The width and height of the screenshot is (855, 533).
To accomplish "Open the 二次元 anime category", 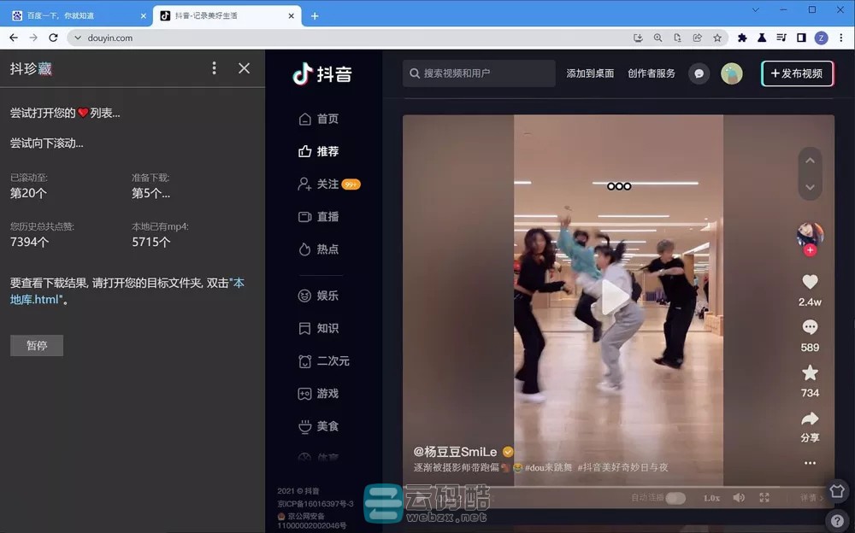I will 324,360.
